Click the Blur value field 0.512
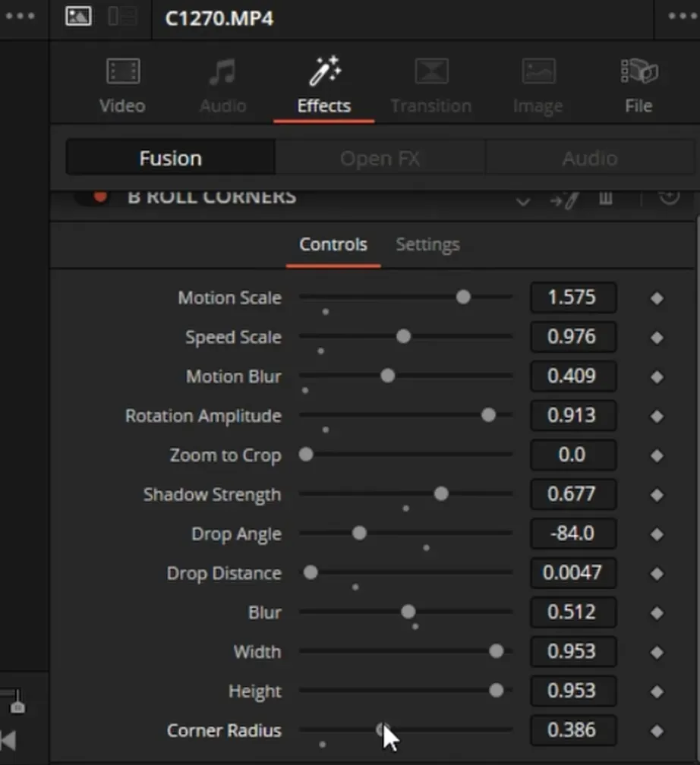This screenshot has width=700, height=765. 572,612
